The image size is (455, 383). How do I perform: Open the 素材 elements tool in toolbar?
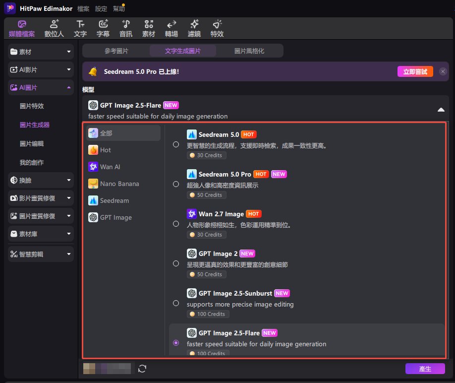pos(149,29)
